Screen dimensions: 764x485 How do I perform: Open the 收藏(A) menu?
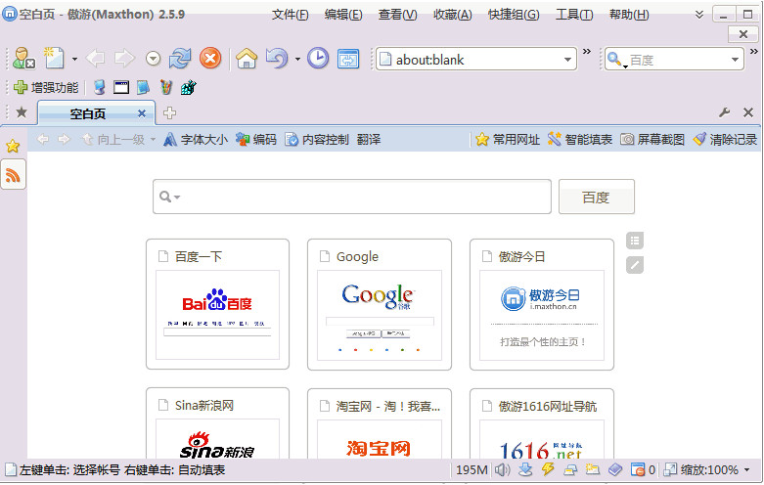click(x=453, y=15)
